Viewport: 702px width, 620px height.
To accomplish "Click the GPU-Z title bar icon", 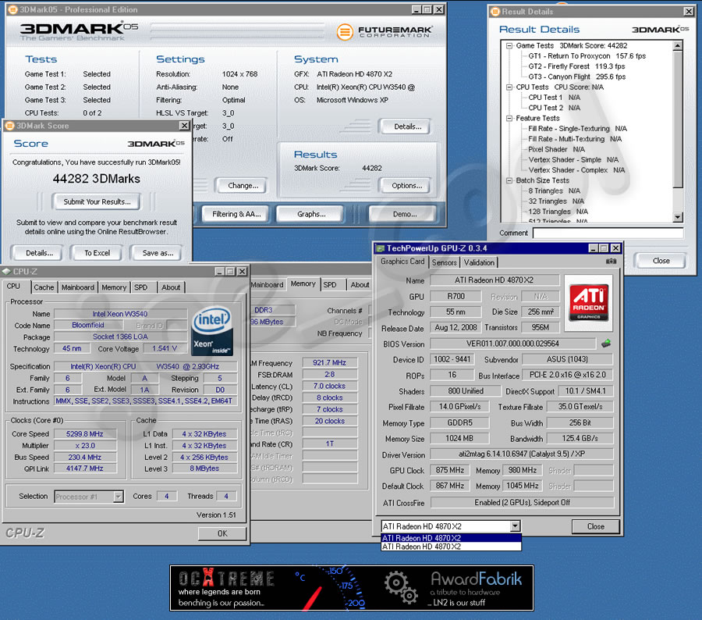I will (x=380, y=248).
